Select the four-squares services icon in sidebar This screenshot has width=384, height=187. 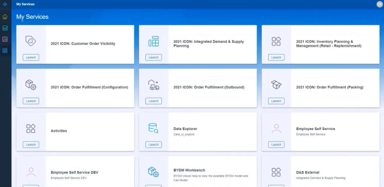click(5, 50)
